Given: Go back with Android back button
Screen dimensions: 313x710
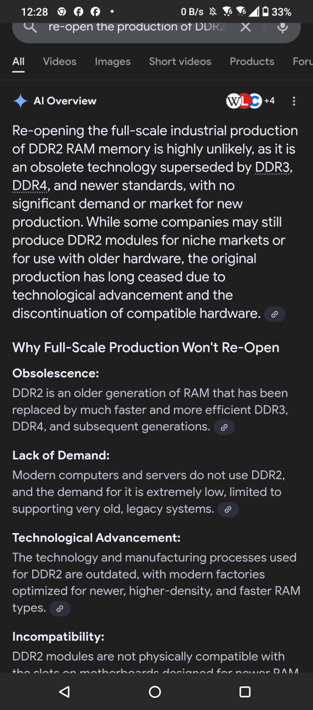Looking at the screenshot, I should (x=64, y=692).
